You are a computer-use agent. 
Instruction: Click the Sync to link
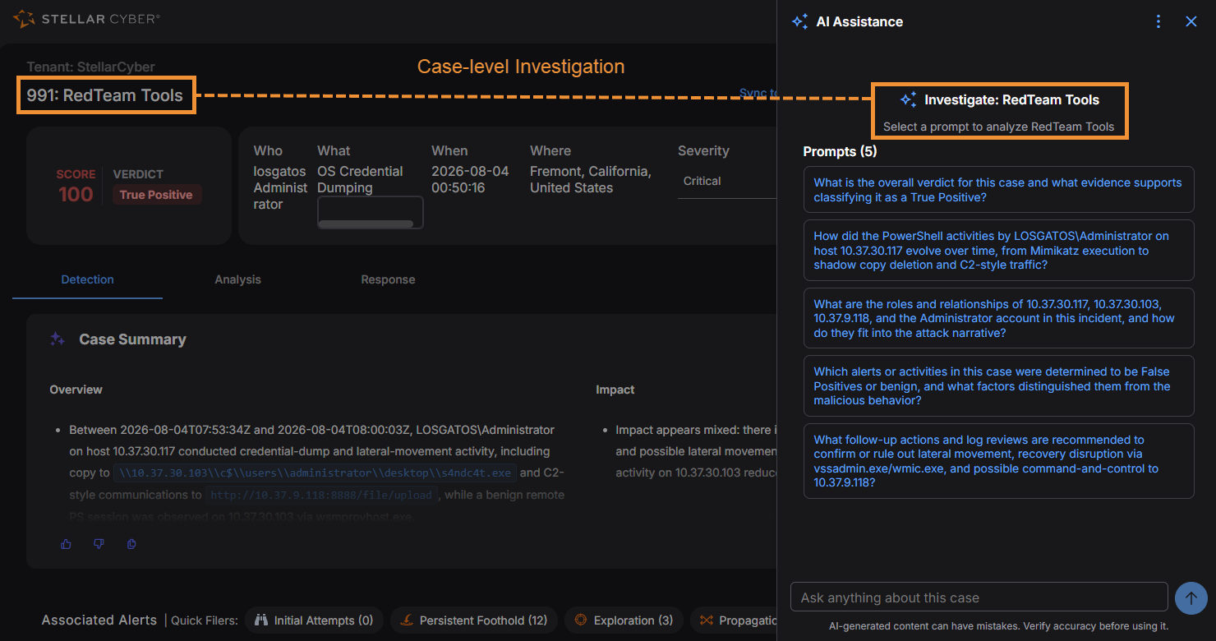coord(758,93)
